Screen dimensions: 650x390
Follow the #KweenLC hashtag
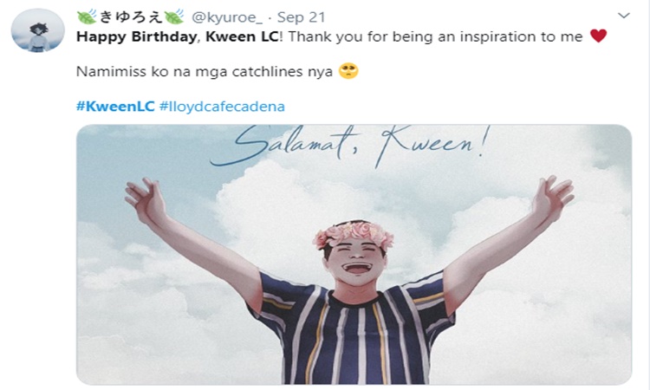[115, 107]
